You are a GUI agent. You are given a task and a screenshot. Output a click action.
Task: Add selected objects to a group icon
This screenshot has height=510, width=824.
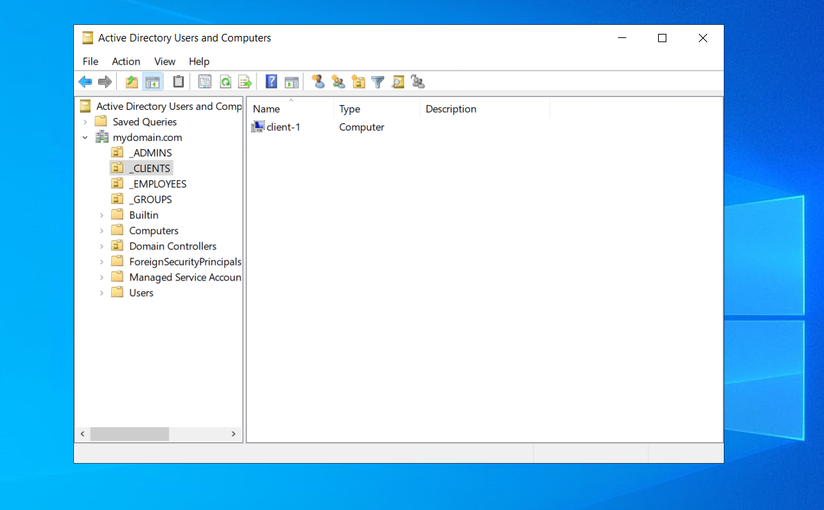[x=418, y=82]
